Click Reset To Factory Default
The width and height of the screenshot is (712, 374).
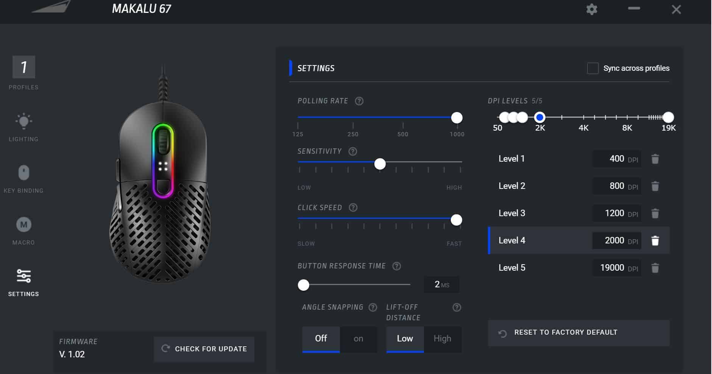point(579,333)
